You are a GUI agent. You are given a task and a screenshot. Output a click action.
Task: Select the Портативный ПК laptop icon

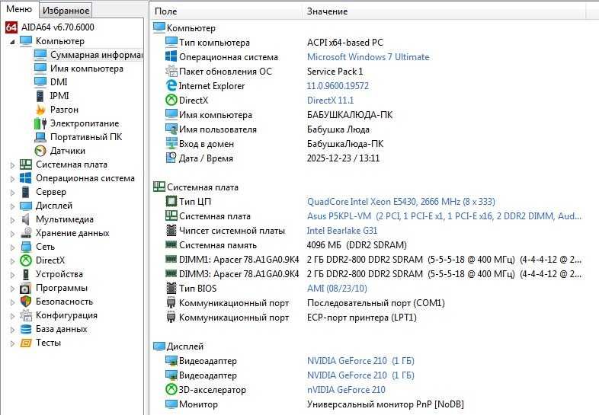40,137
